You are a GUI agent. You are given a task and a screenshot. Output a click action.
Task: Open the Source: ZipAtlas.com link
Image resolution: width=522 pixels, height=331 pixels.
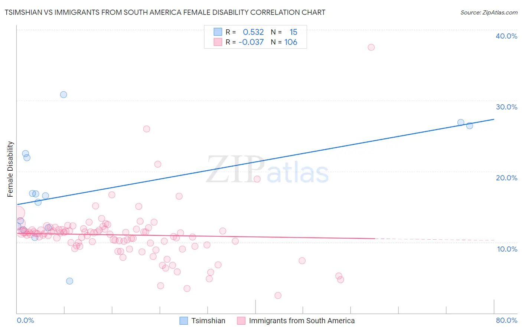click(489, 12)
